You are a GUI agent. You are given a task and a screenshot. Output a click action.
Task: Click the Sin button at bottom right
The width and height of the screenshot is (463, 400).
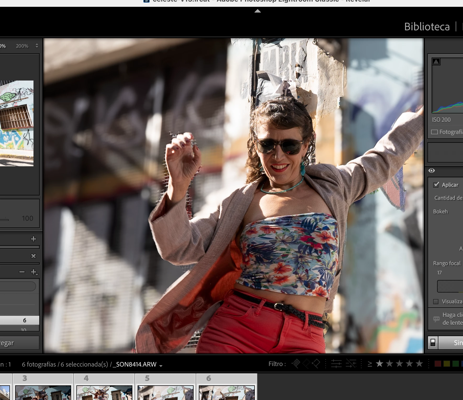(451, 342)
